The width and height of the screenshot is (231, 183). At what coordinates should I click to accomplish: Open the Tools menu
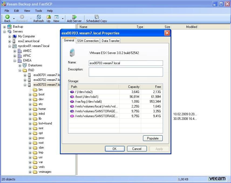coord(38,11)
